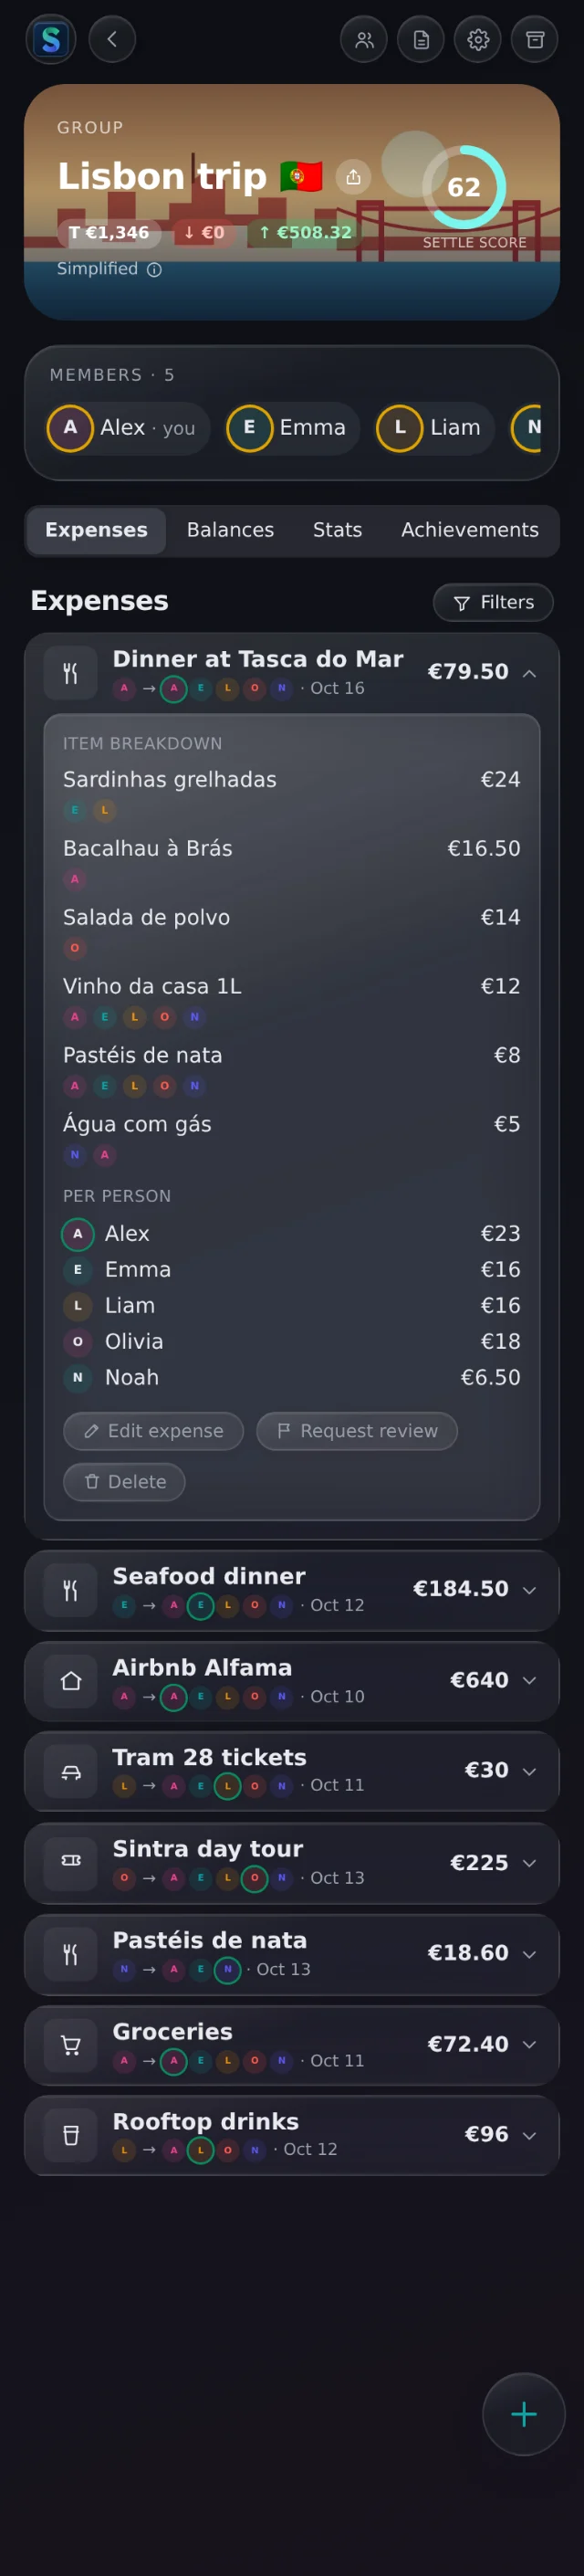Image resolution: width=584 pixels, height=2576 pixels.
Task: Switch to the Balances tab
Action: pos(230,530)
